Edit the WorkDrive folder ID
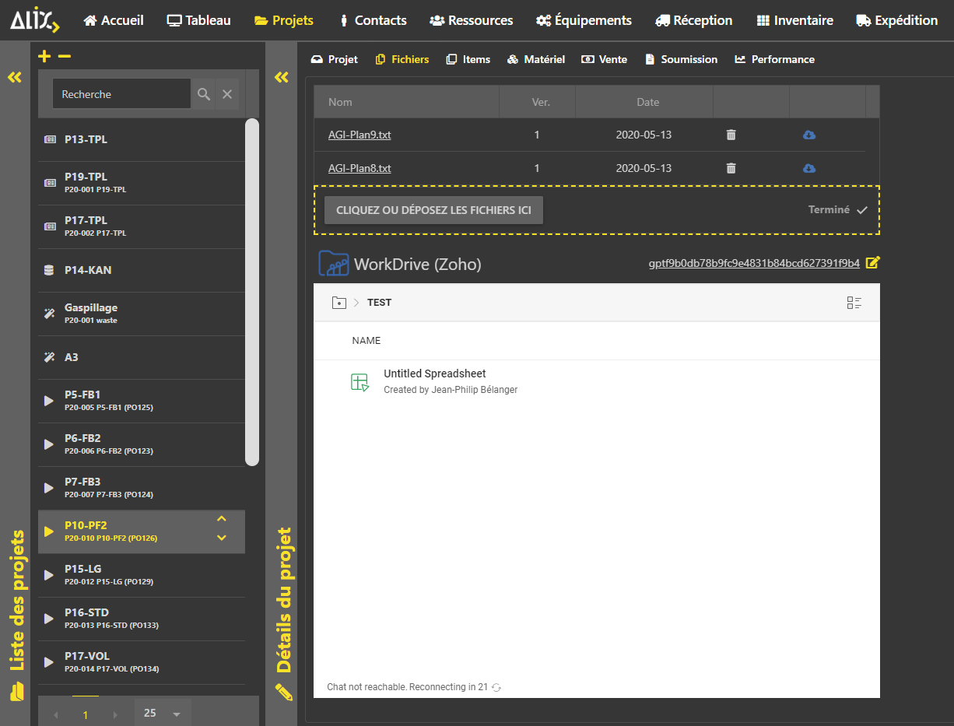This screenshot has height=726, width=954. coord(872,262)
